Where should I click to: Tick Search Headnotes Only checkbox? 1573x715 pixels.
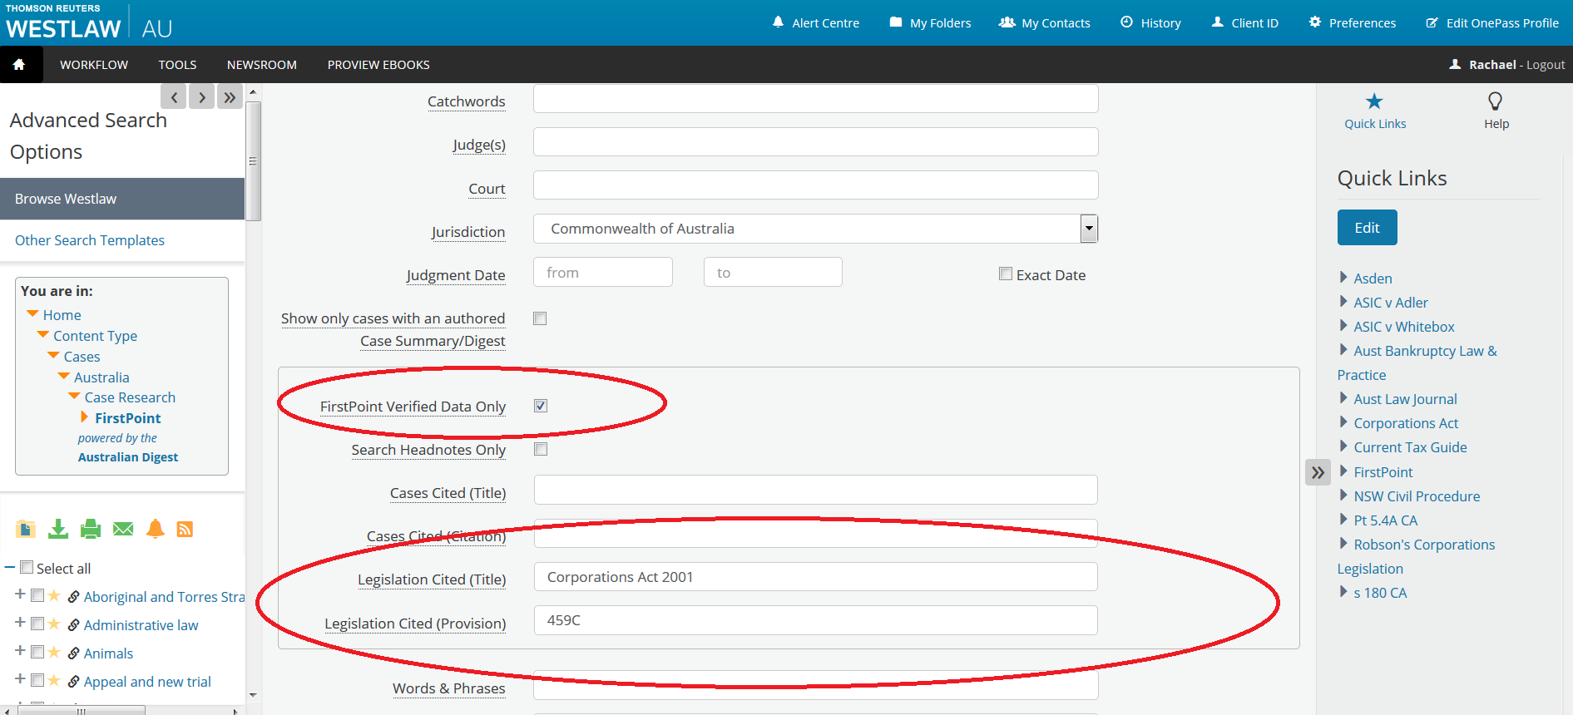point(541,449)
